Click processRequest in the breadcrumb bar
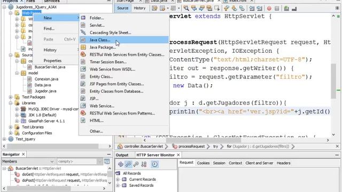Image resolution: width=342 pixels, height=192 pixels. (x=191, y=146)
